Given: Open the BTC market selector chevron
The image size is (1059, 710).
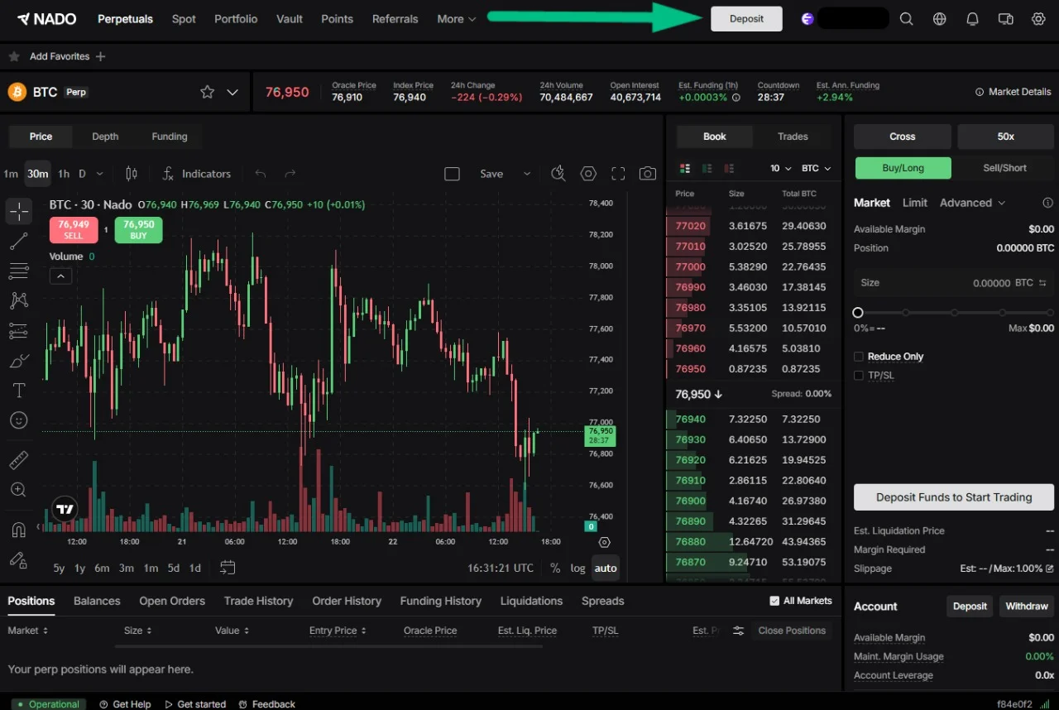Looking at the screenshot, I should [232, 92].
